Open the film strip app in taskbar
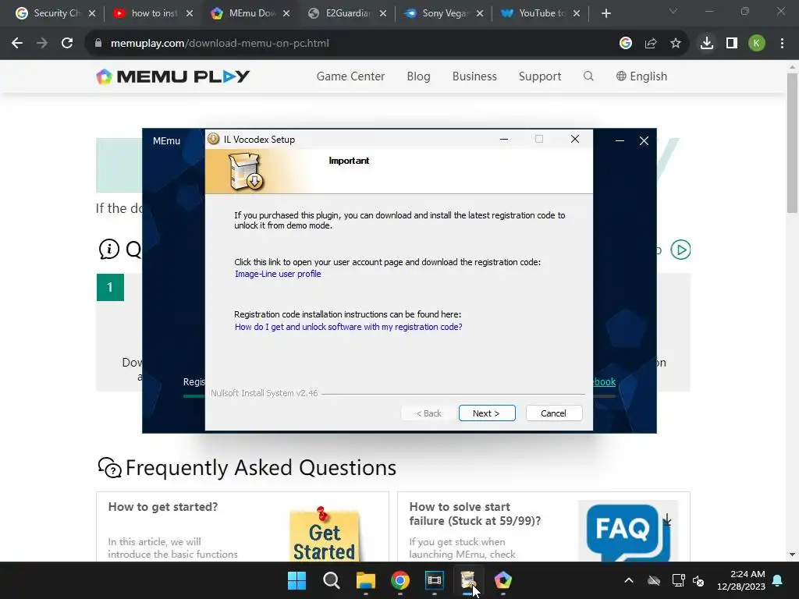This screenshot has height=599, width=799. click(434, 580)
